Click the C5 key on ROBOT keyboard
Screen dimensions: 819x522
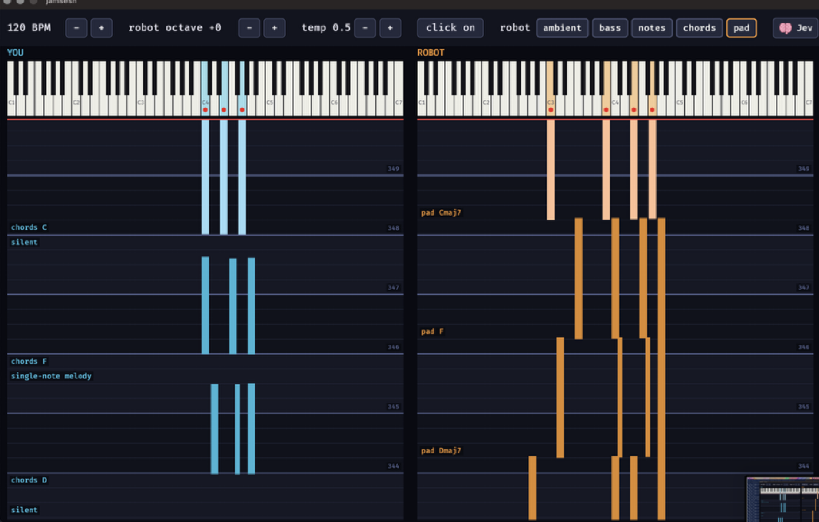coord(680,104)
